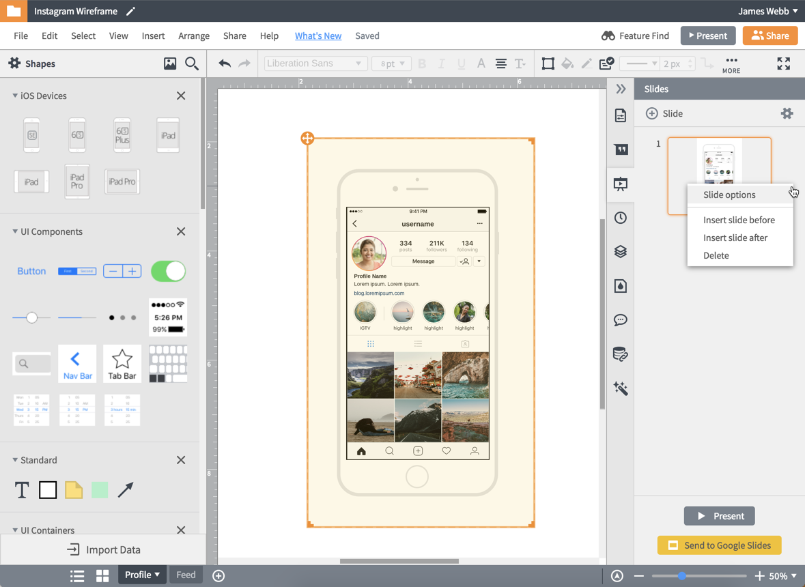Viewport: 805px width, 587px height.
Task: Click the shape search magnifier in Shapes panel
Action: point(192,63)
